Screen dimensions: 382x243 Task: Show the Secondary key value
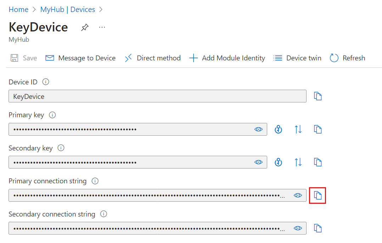(258, 162)
